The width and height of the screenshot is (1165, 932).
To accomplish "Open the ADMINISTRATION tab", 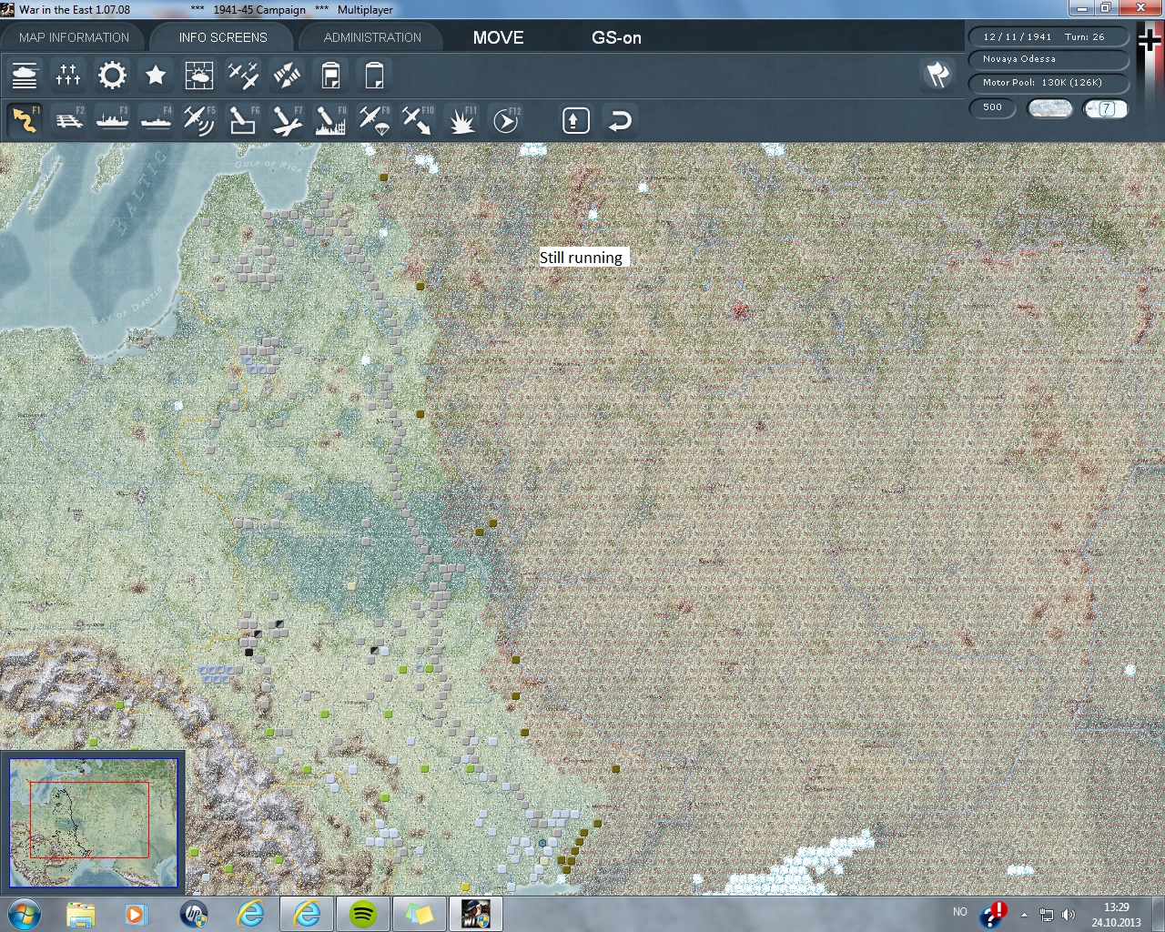I will coord(372,37).
